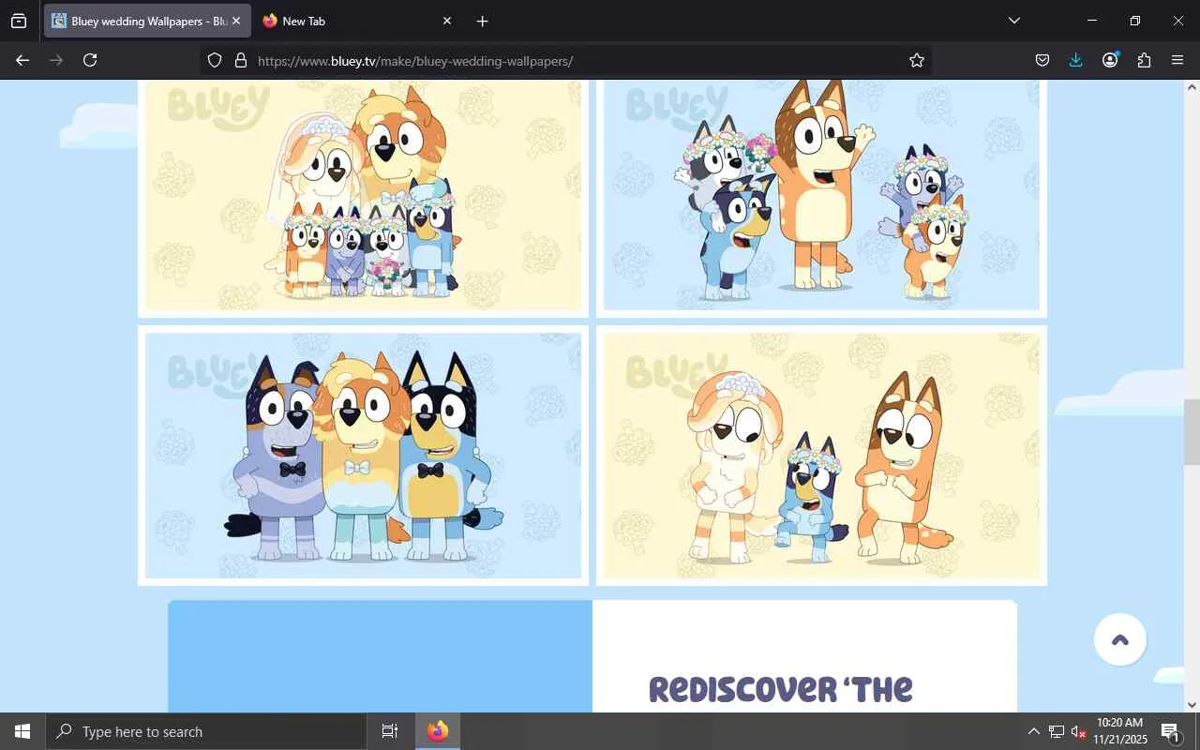This screenshot has height=750, width=1200.
Task: Click the Firefox taskbar icon
Action: [438, 731]
